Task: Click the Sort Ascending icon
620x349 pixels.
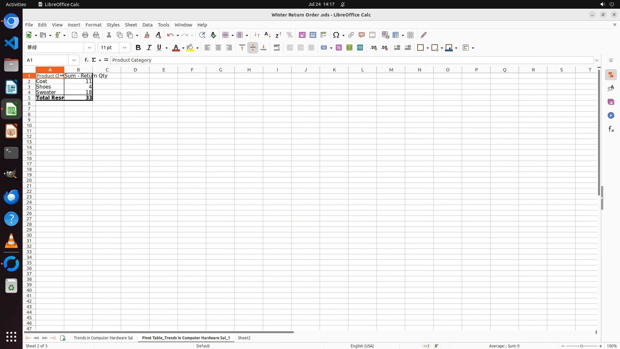Action: 267,35
